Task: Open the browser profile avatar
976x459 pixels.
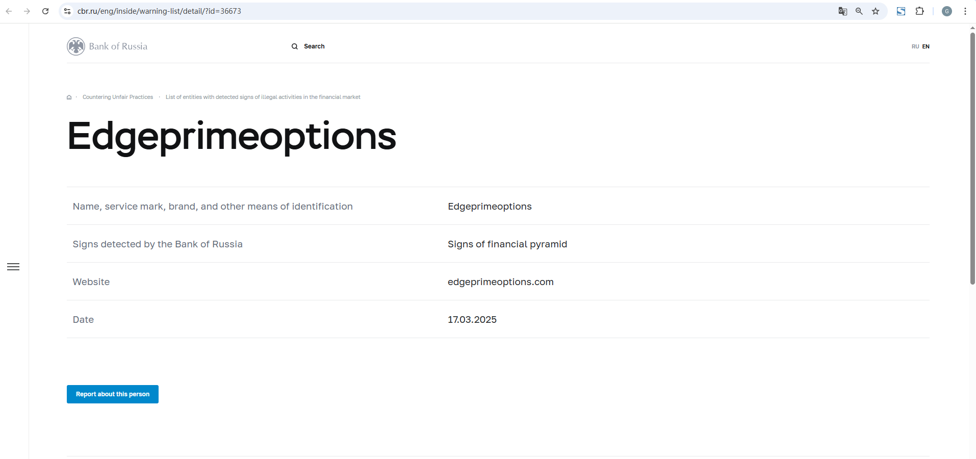Action: 947,11
